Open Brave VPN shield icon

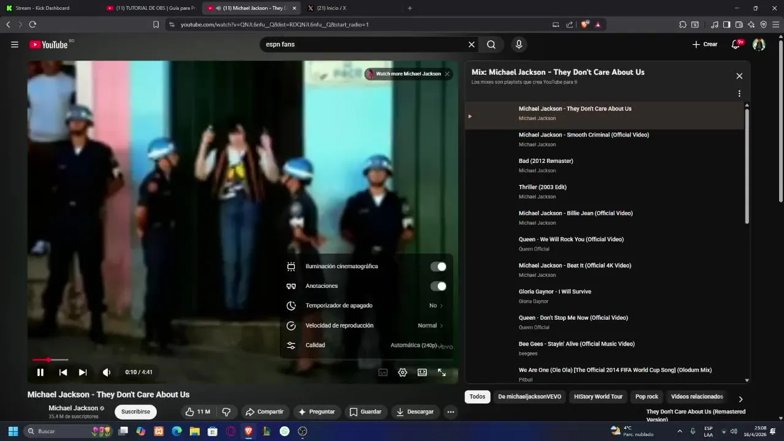[x=763, y=24]
